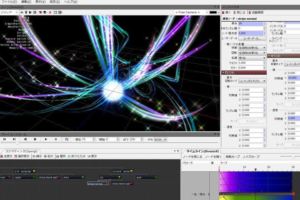Step forward one frame

tap(35, 139)
